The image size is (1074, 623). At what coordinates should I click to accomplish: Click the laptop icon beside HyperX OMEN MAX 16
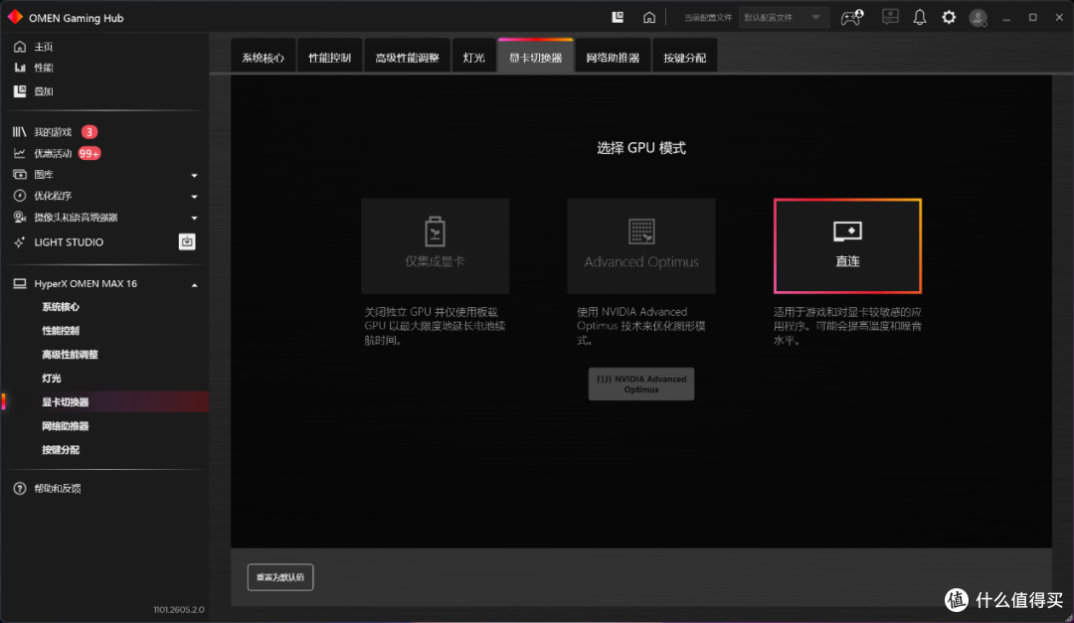click(19, 283)
